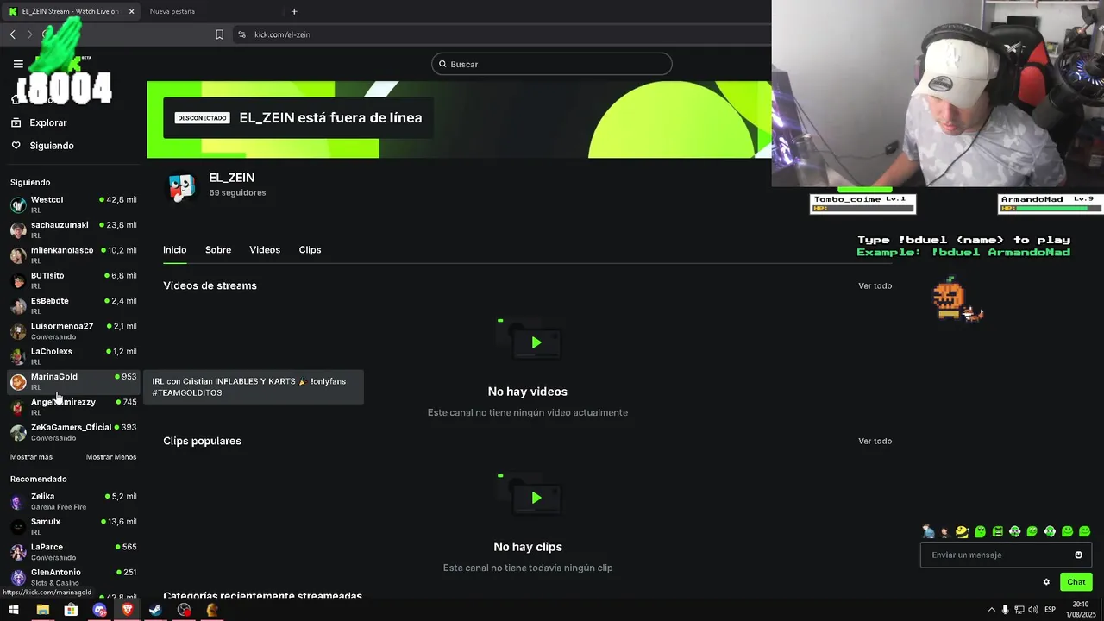This screenshot has width=1104, height=621.
Task: Select the Inicio tab
Action: 175,250
